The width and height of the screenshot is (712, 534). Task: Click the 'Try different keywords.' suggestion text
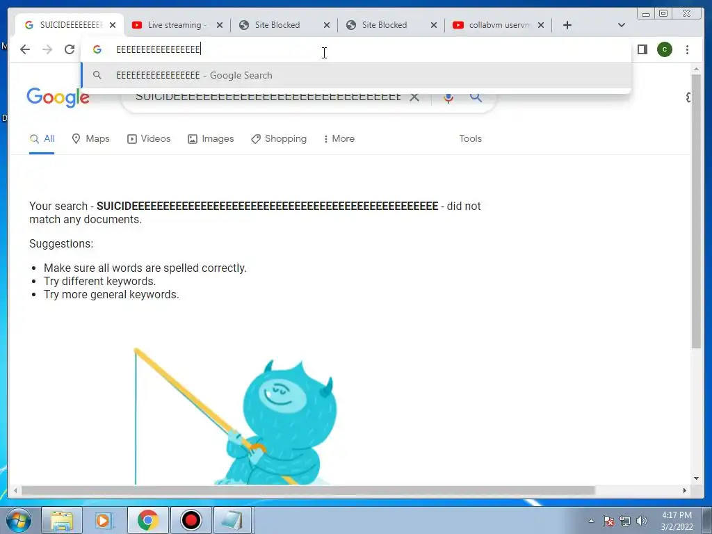pyautogui.click(x=100, y=281)
